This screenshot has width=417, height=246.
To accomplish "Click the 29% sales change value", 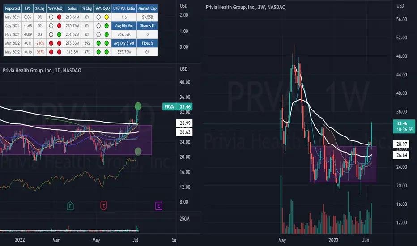I will (87, 43).
